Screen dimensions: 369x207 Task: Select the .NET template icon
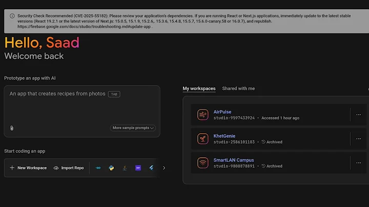point(138,168)
